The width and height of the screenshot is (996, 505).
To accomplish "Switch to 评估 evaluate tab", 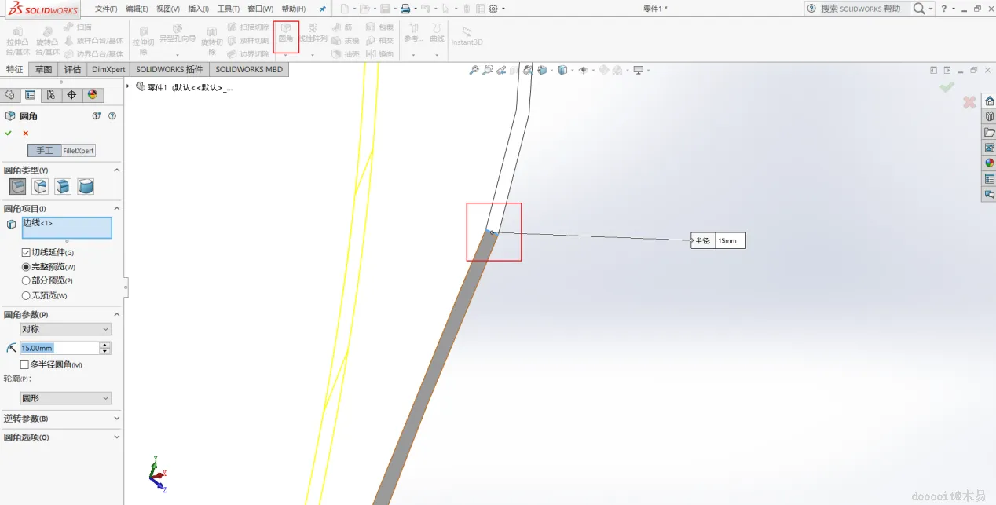I will (72, 69).
